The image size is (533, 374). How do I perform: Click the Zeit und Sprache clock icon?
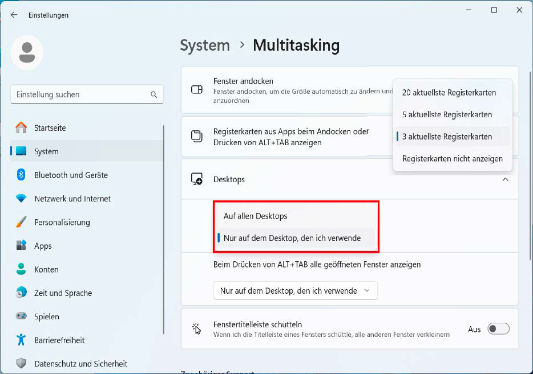pos(21,293)
